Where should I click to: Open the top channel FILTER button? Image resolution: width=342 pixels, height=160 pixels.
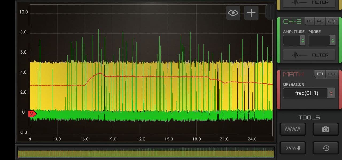click(x=309, y=3)
